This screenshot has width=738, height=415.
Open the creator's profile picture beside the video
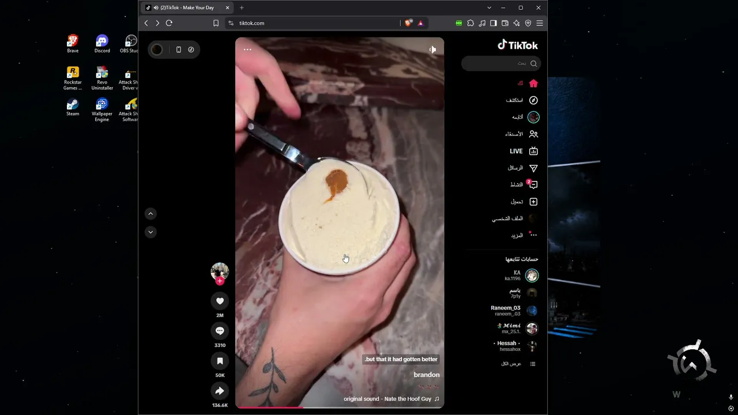[x=220, y=271]
